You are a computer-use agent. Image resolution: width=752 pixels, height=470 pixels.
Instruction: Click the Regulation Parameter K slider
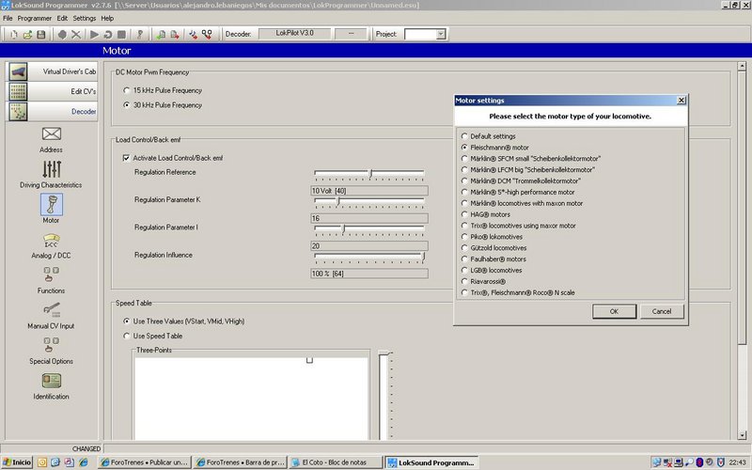(x=369, y=201)
